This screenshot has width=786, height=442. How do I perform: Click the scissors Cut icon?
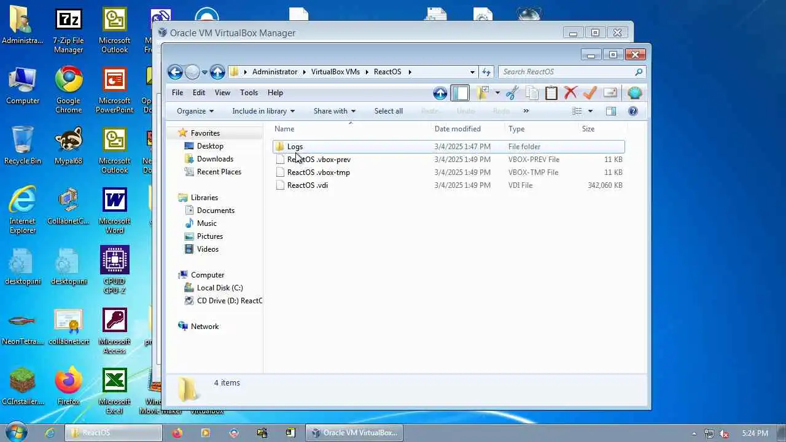coord(513,93)
